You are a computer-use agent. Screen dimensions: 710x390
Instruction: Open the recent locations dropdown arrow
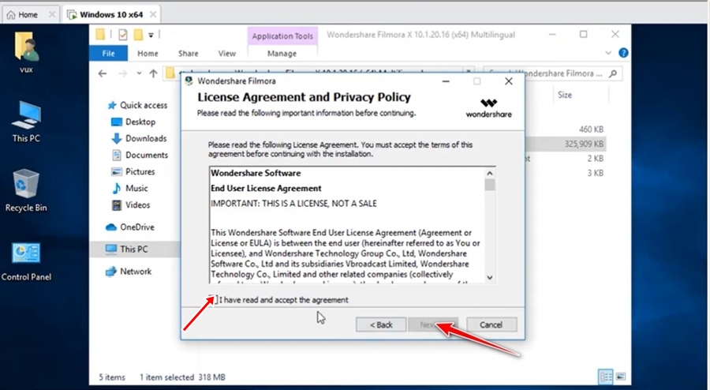(138, 73)
